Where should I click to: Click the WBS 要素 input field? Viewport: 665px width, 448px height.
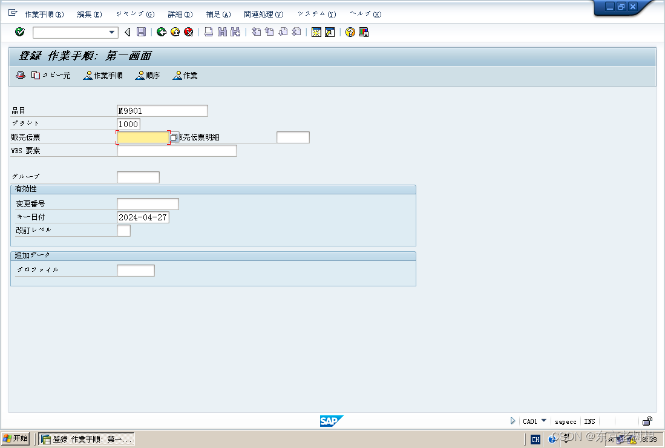tap(177, 150)
